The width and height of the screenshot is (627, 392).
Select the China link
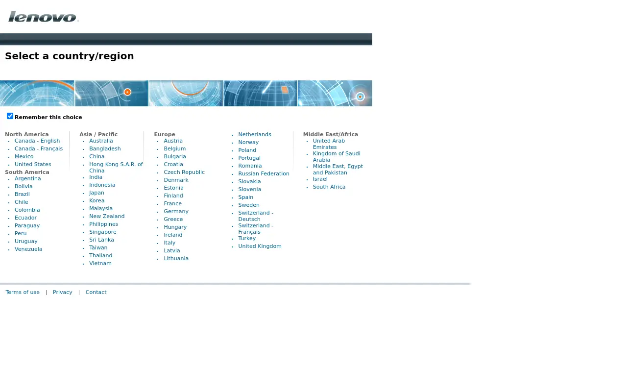coord(97,157)
